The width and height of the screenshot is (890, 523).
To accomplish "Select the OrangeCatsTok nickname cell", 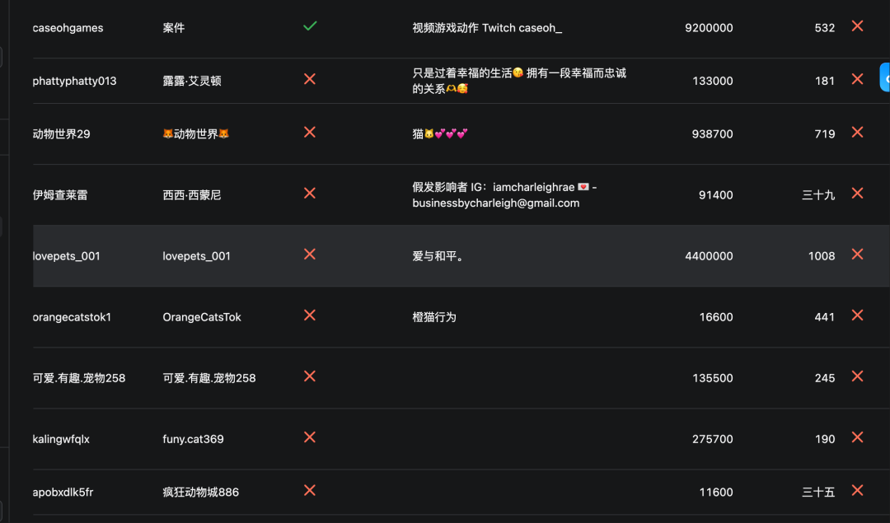I will [x=202, y=317].
